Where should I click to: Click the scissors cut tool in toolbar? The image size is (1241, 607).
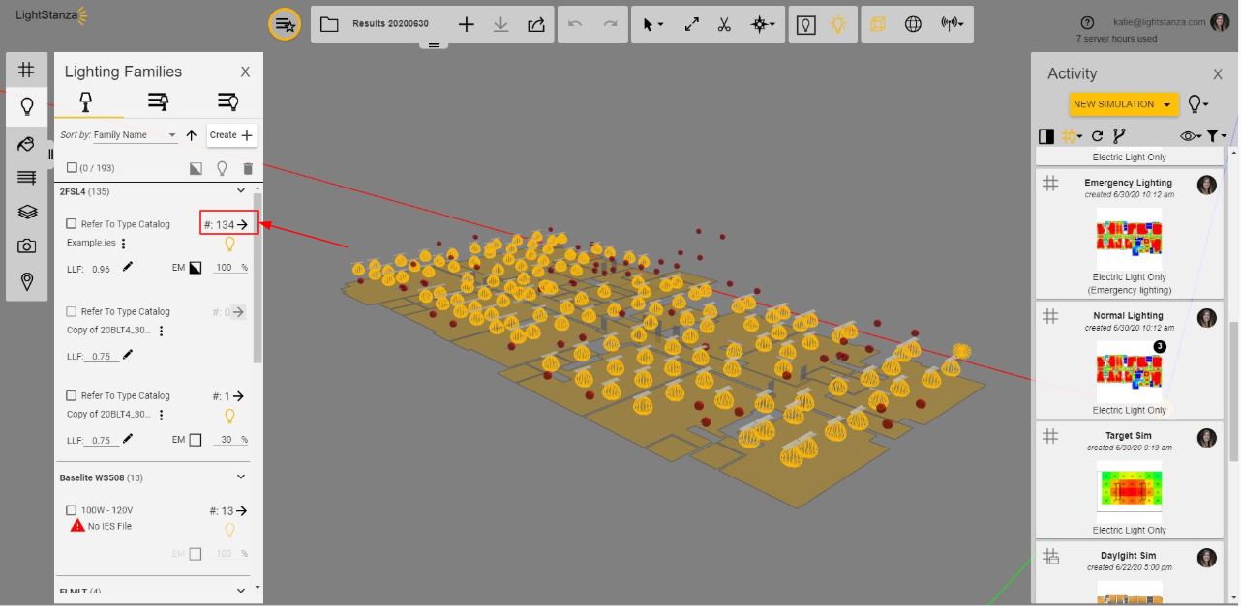[724, 25]
